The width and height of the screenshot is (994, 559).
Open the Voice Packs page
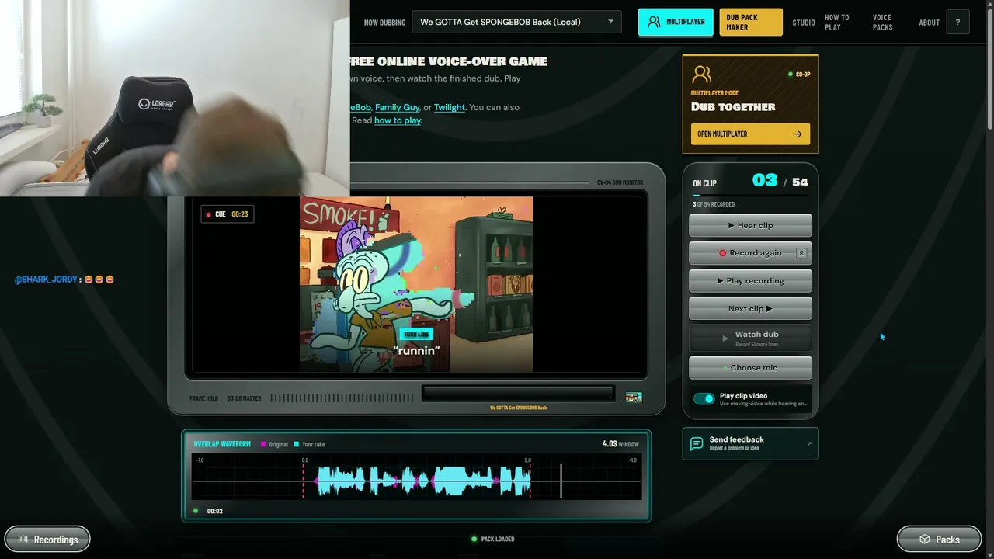883,23
